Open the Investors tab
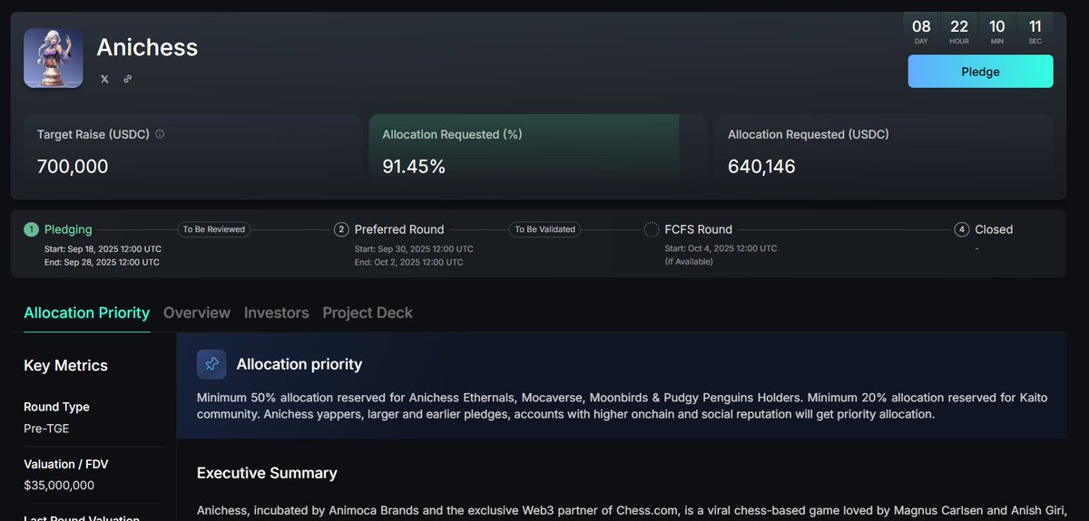 277,313
